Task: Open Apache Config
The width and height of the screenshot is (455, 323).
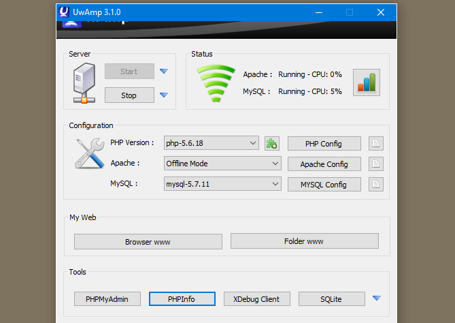Action: 324,164
